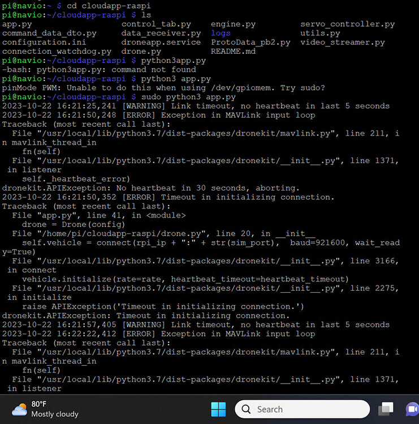
Task: Click 'droneapp.service' in the file listing
Action: click(161, 42)
